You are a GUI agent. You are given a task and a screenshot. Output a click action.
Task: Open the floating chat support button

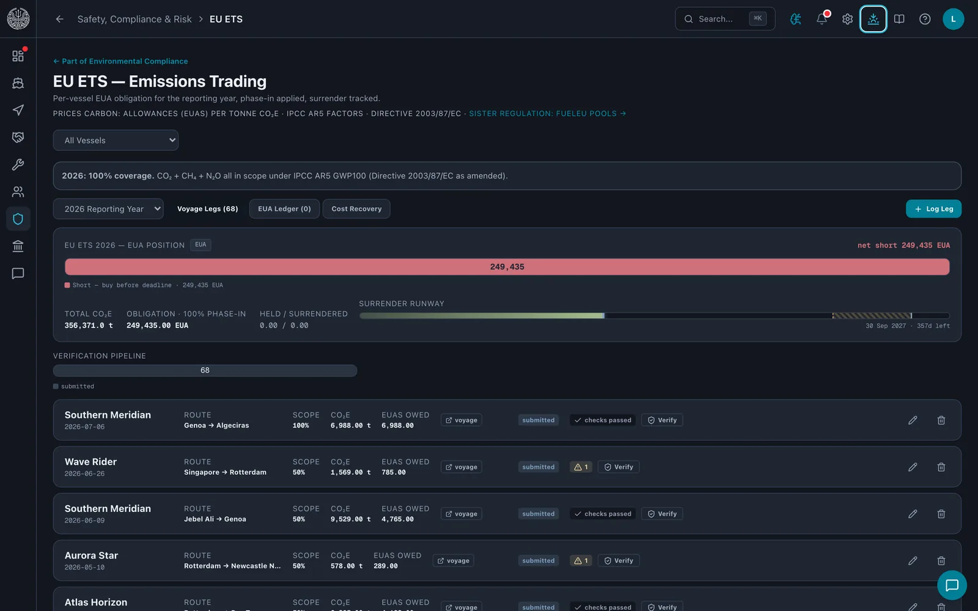(952, 585)
